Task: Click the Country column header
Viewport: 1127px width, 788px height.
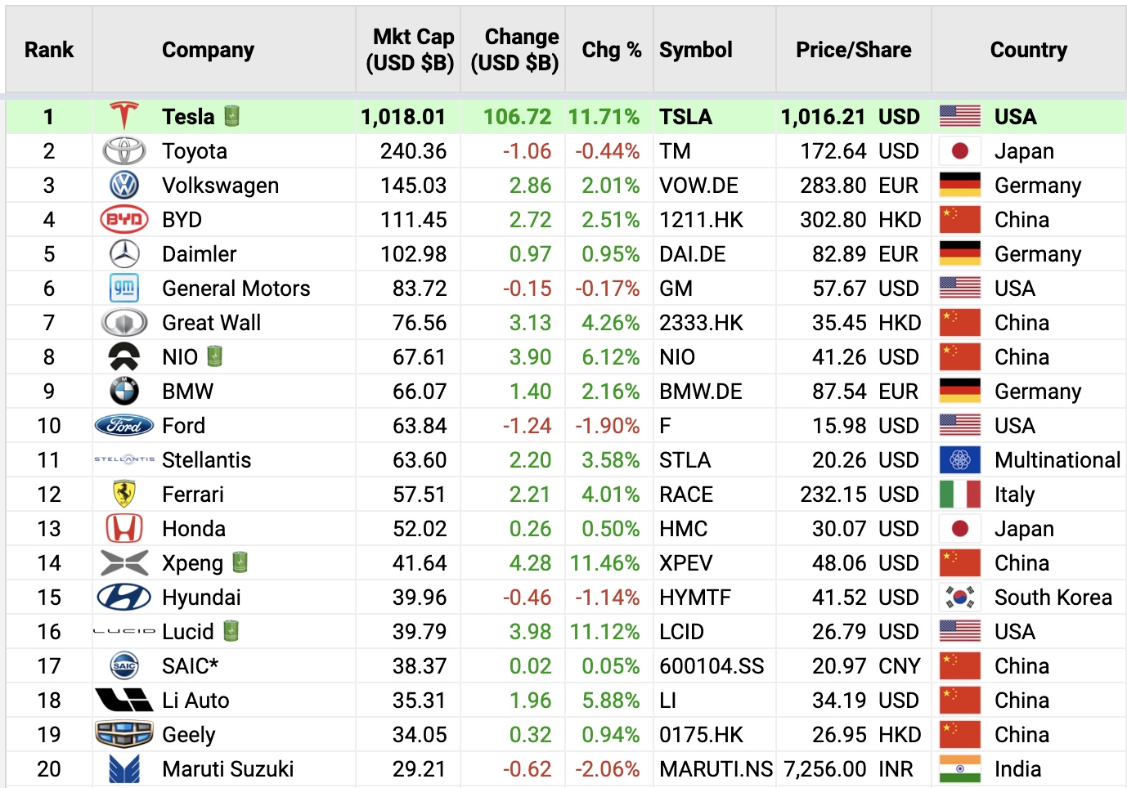Action: pos(1028,50)
